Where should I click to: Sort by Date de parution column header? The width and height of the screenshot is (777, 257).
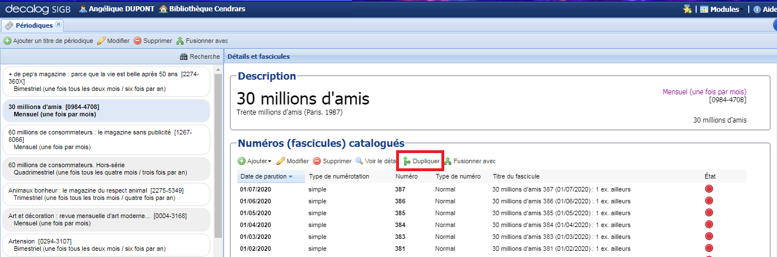tap(267, 177)
